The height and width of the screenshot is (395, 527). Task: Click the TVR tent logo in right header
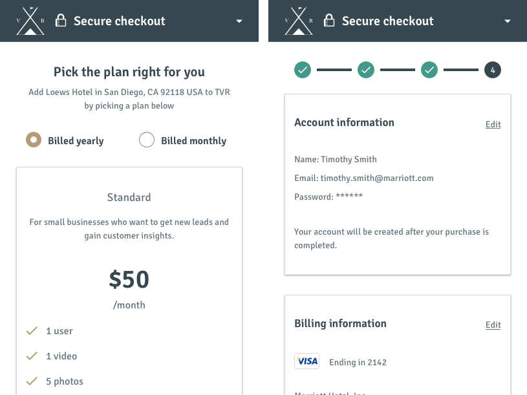(x=299, y=21)
